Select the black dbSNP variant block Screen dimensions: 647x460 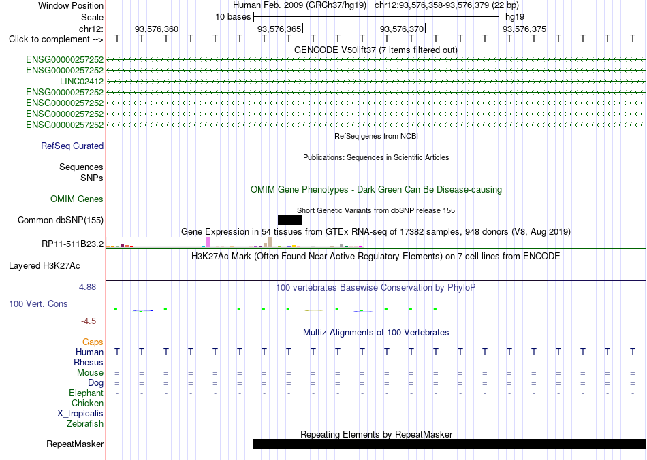[x=290, y=220]
